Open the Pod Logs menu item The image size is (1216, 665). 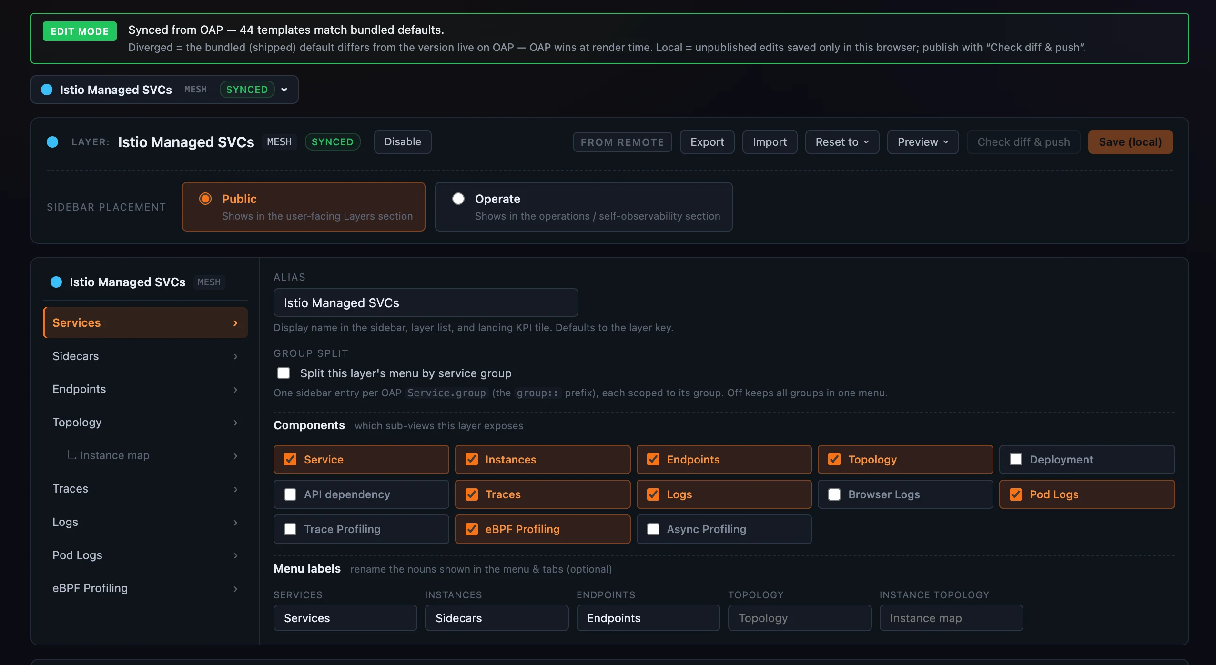pyautogui.click(x=145, y=555)
